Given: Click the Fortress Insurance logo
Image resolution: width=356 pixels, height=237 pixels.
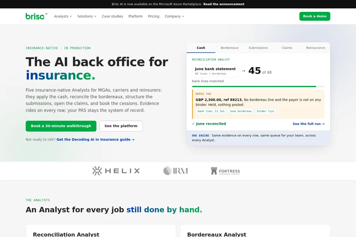Looking at the screenshot, I should pyautogui.click(x=225, y=171).
